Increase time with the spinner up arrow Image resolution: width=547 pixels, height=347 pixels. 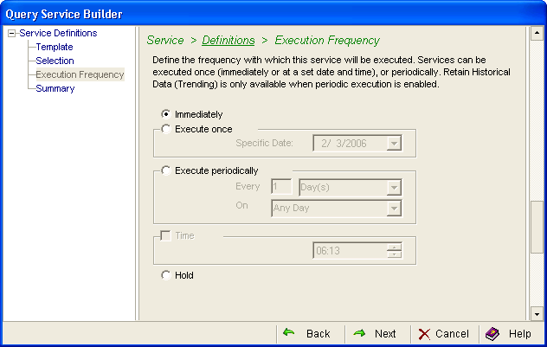point(394,247)
